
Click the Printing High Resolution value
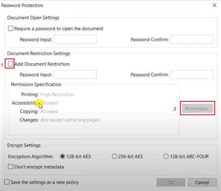[x=57, y=94]
